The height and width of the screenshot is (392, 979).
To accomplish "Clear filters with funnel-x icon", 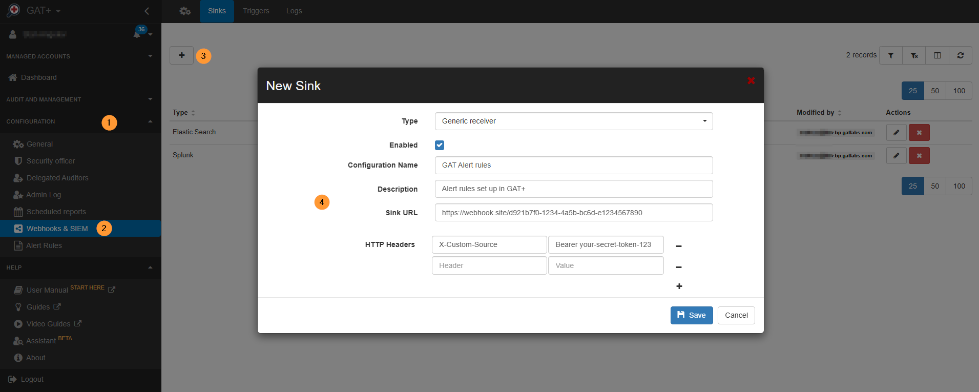I will 914,55.
